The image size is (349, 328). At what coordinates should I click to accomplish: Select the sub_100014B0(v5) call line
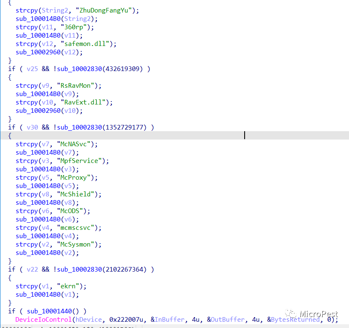pyautogui.click(x=47, y=186)
